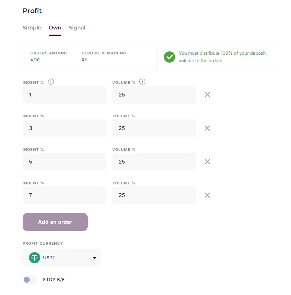Viewport: 291px width, 295px height.
Task: Remove the order with indent 1
Action: pyautogui.click(x=207, y=95)
